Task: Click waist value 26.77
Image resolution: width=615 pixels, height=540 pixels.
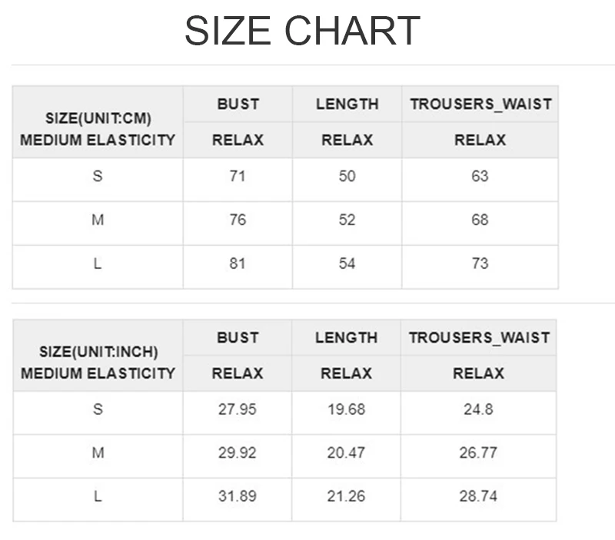Action: click(x=478, y=453)
